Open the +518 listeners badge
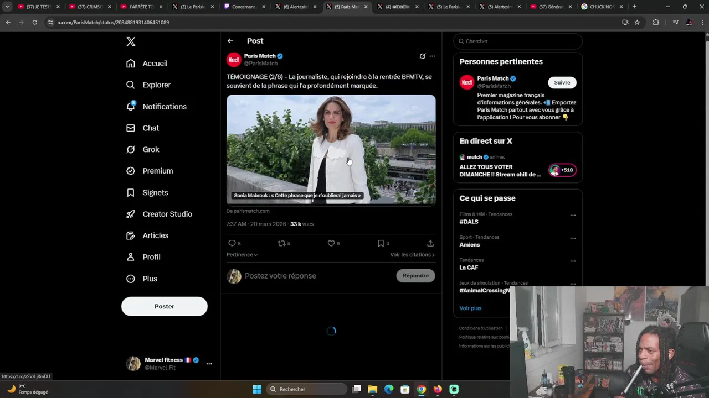 point(562,170)
